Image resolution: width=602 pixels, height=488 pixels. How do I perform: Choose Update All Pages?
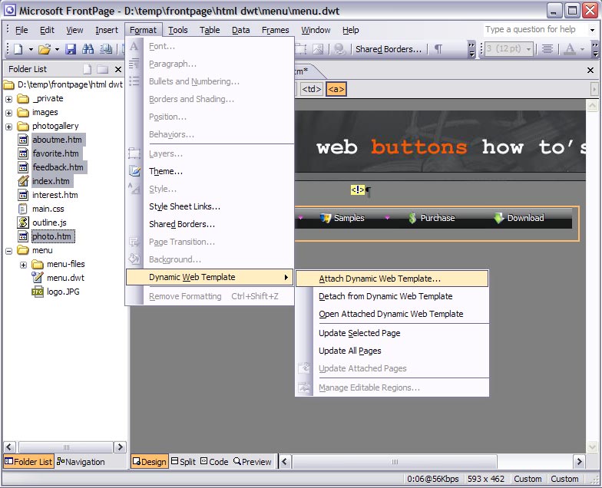pos(392,351)
